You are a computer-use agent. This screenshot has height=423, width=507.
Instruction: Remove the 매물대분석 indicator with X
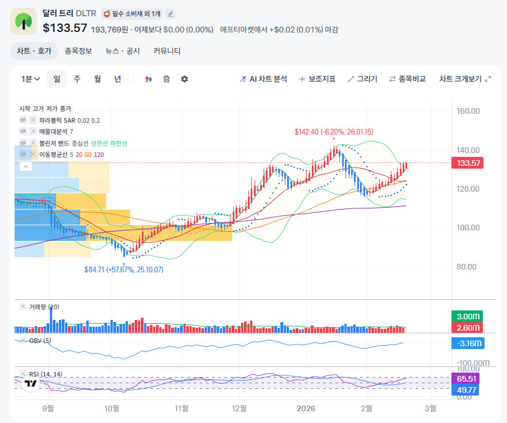tap(33, 131)
